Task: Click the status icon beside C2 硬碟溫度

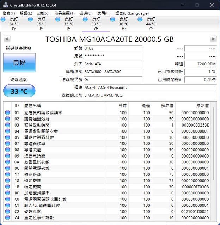Action: (8, 212)
